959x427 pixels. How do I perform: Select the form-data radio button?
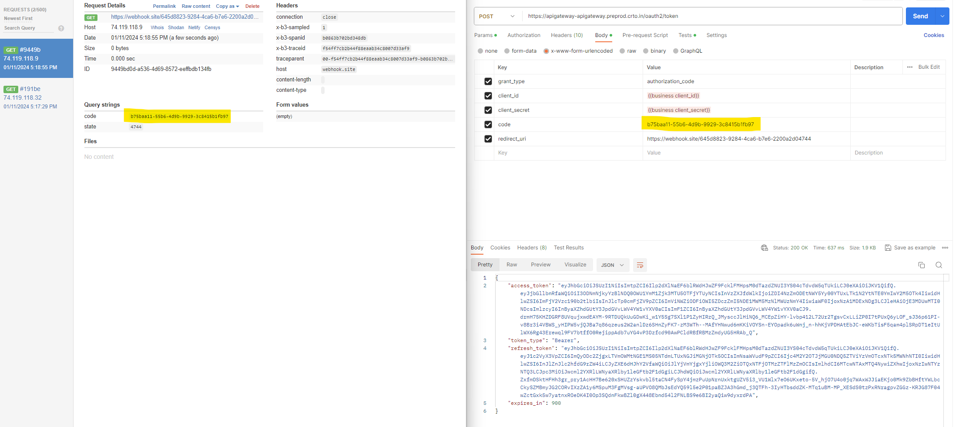pyautogui.click(x=507, y=51)
